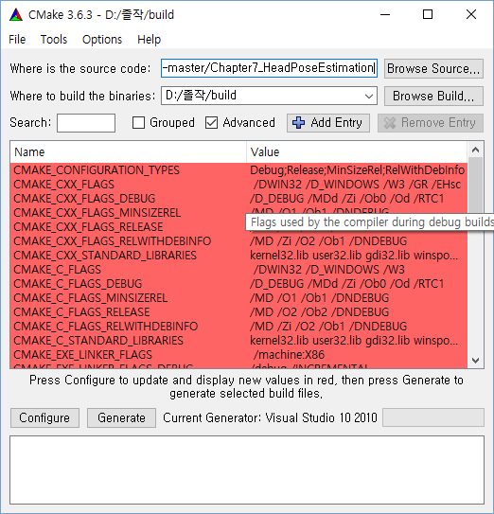This screenshot has width=494, height=514.
Task: Click the scroll up arrow of variable list
Action: pyautogui.click(x=475, y=151)
